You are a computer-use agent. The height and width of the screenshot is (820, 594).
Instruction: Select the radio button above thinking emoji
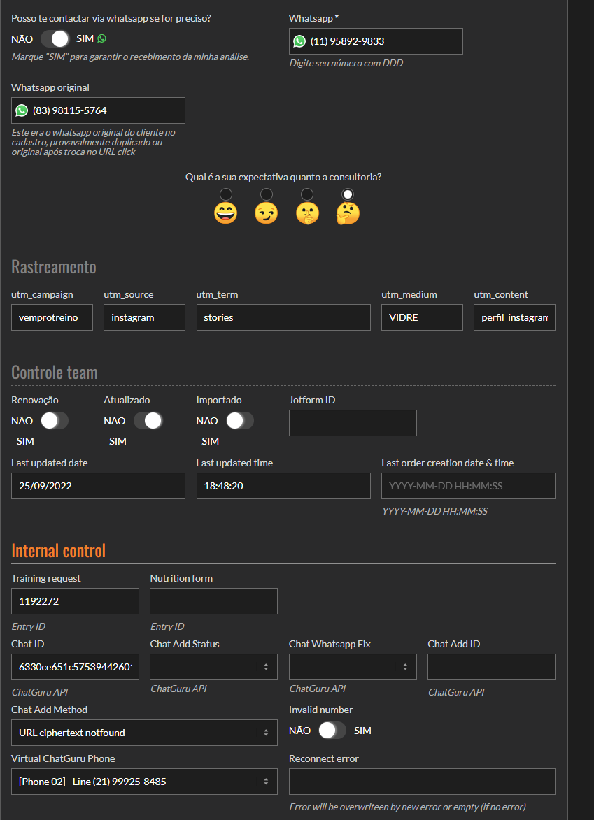[348, 194]
